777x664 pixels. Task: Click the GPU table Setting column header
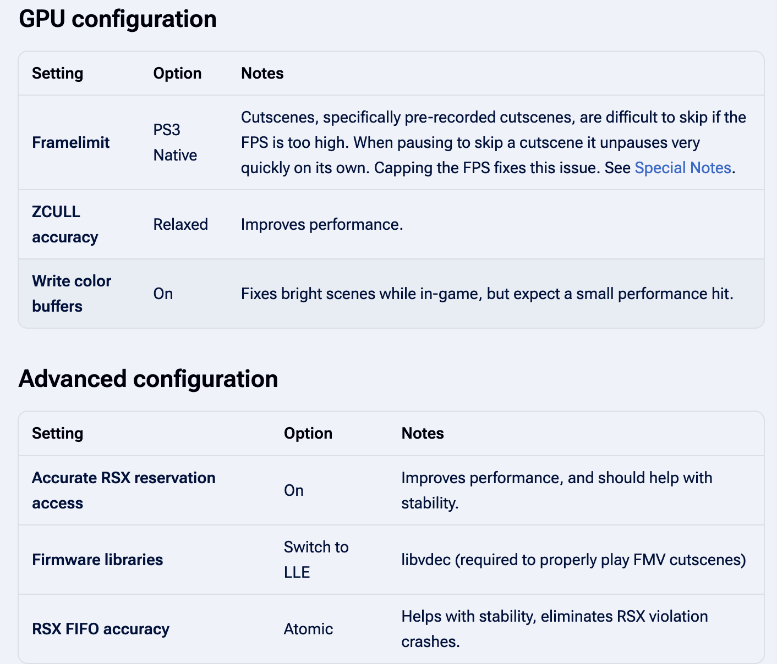58,73
